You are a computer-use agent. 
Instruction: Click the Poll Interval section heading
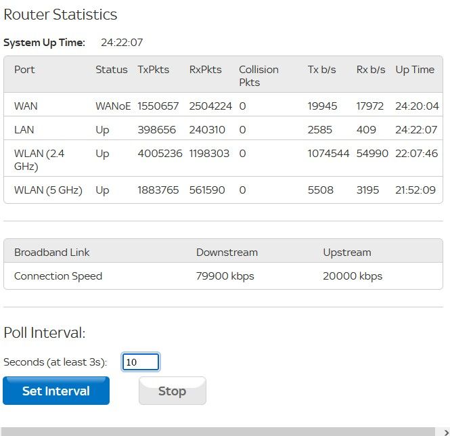(x=45, y=332)
